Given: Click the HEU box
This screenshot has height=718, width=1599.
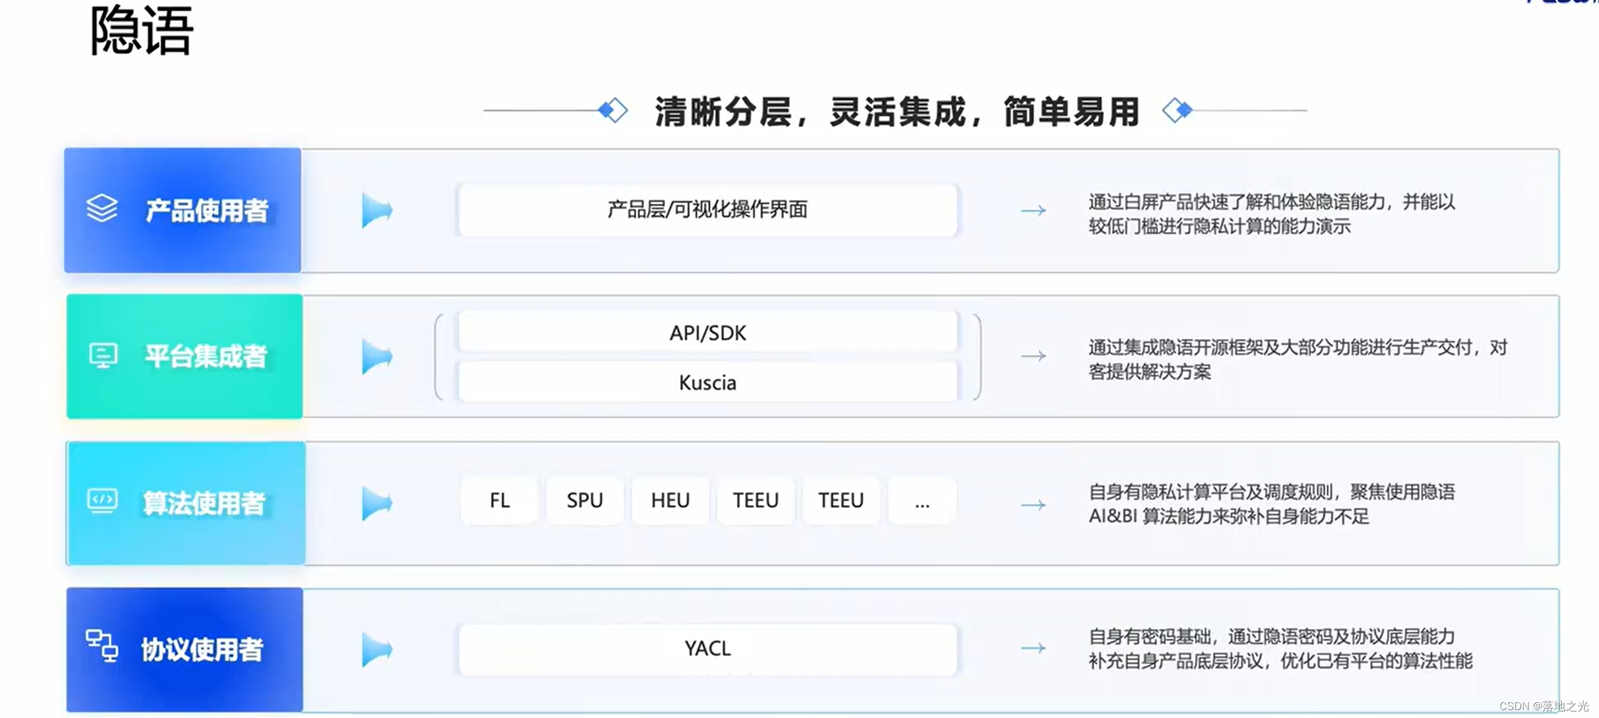Looking at the screenshot, I should point(670,500).
